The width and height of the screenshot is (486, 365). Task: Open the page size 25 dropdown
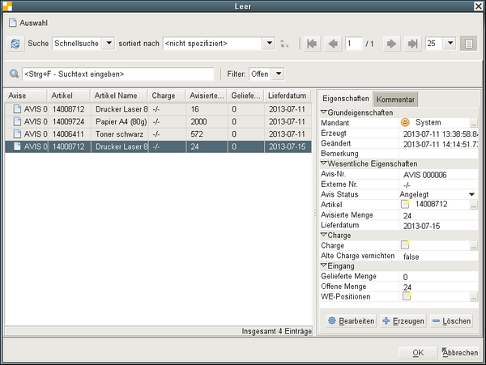(450, 43)
